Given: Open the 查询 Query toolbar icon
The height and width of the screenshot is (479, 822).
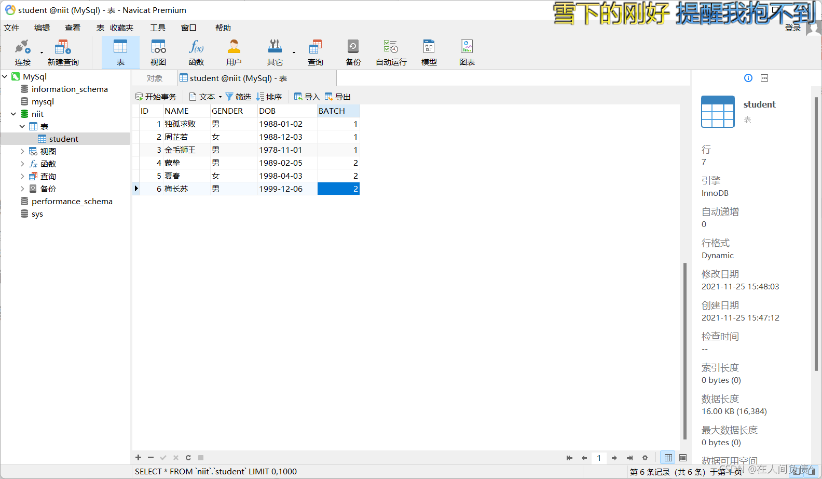Looking at the screenshot, I should 316,52.
